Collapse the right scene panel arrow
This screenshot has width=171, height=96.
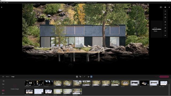(169, 7)
